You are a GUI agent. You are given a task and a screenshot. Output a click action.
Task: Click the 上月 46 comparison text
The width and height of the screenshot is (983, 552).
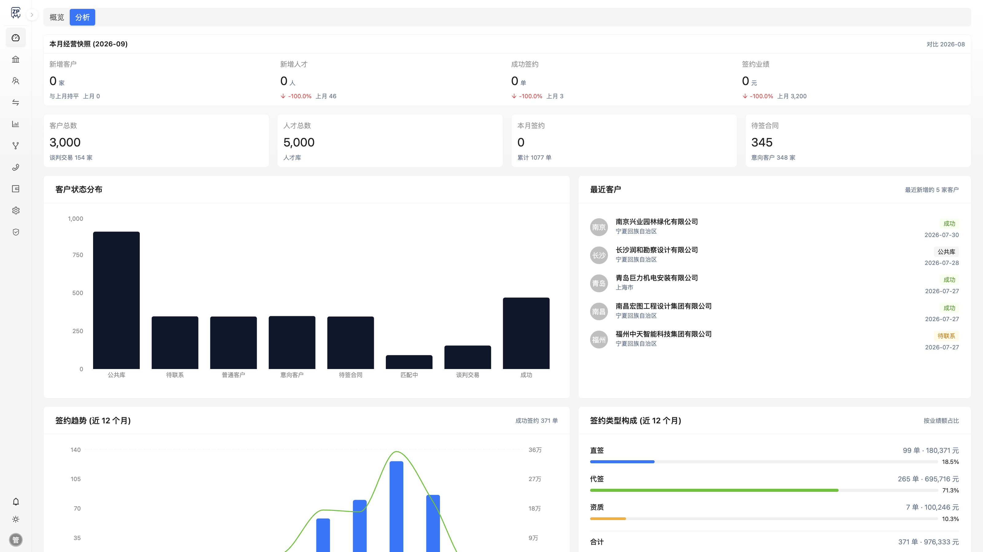[326, 96]
